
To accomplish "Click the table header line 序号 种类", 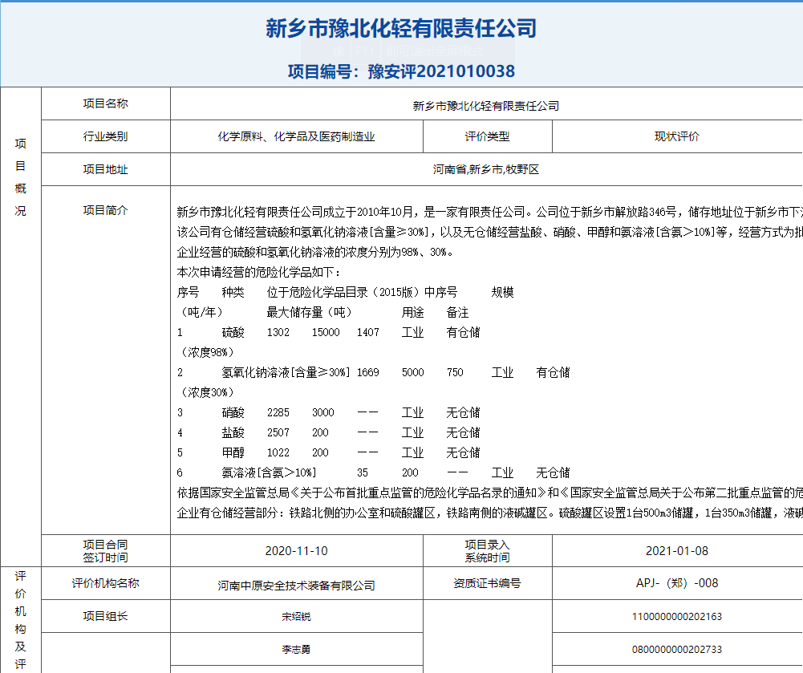I will pyautogui.click(x=345, y=292).
